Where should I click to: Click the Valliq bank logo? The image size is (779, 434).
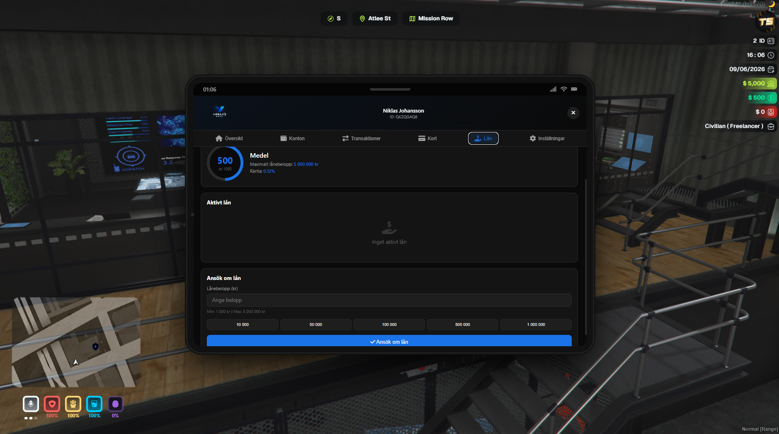[x=219, y=111]
